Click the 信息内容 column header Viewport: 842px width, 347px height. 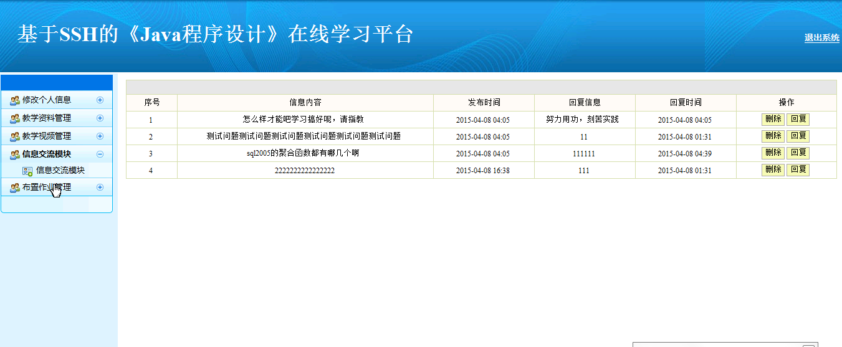pos(305,103)
